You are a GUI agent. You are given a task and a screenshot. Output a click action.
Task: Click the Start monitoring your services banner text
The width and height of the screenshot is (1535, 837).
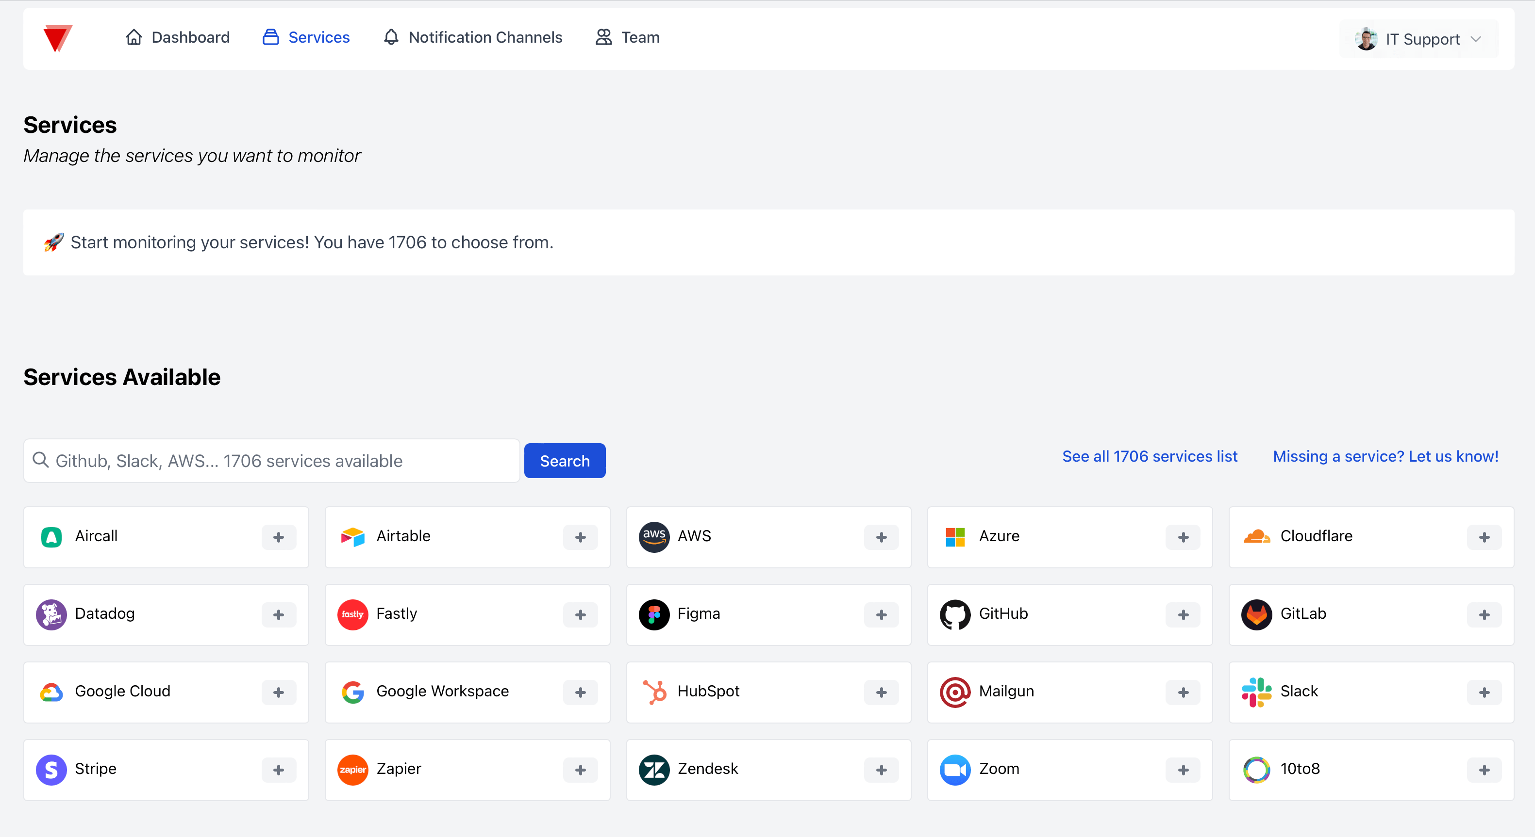click(312, 242)
